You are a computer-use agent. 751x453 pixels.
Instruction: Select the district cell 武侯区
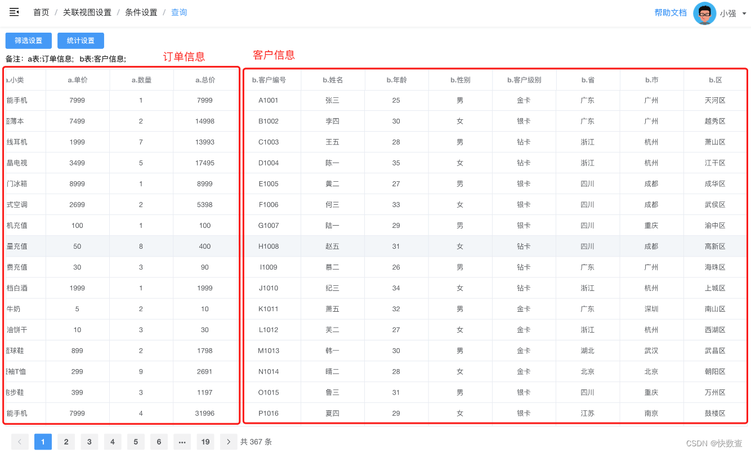(715, 204)
